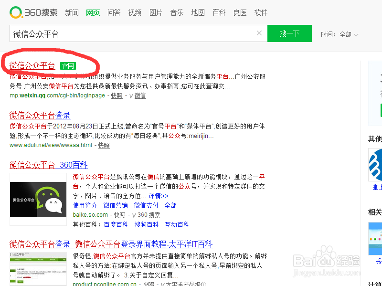
Task: Click the green 官网 badge
Action: [x=68, y=66]
